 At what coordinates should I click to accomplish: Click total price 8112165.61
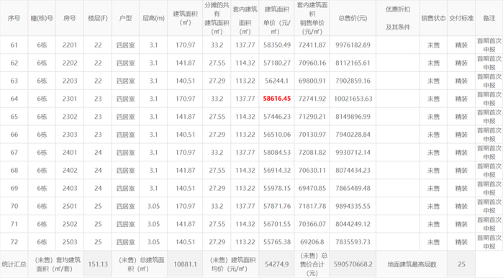pos(353,63)
